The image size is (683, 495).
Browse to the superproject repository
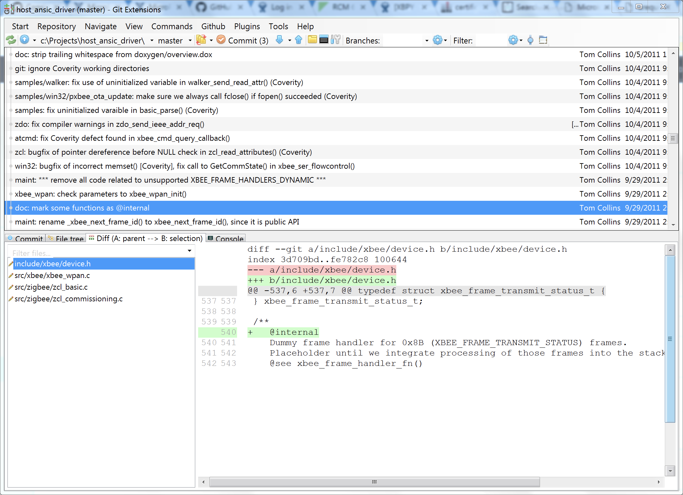(x=25, y=40)
